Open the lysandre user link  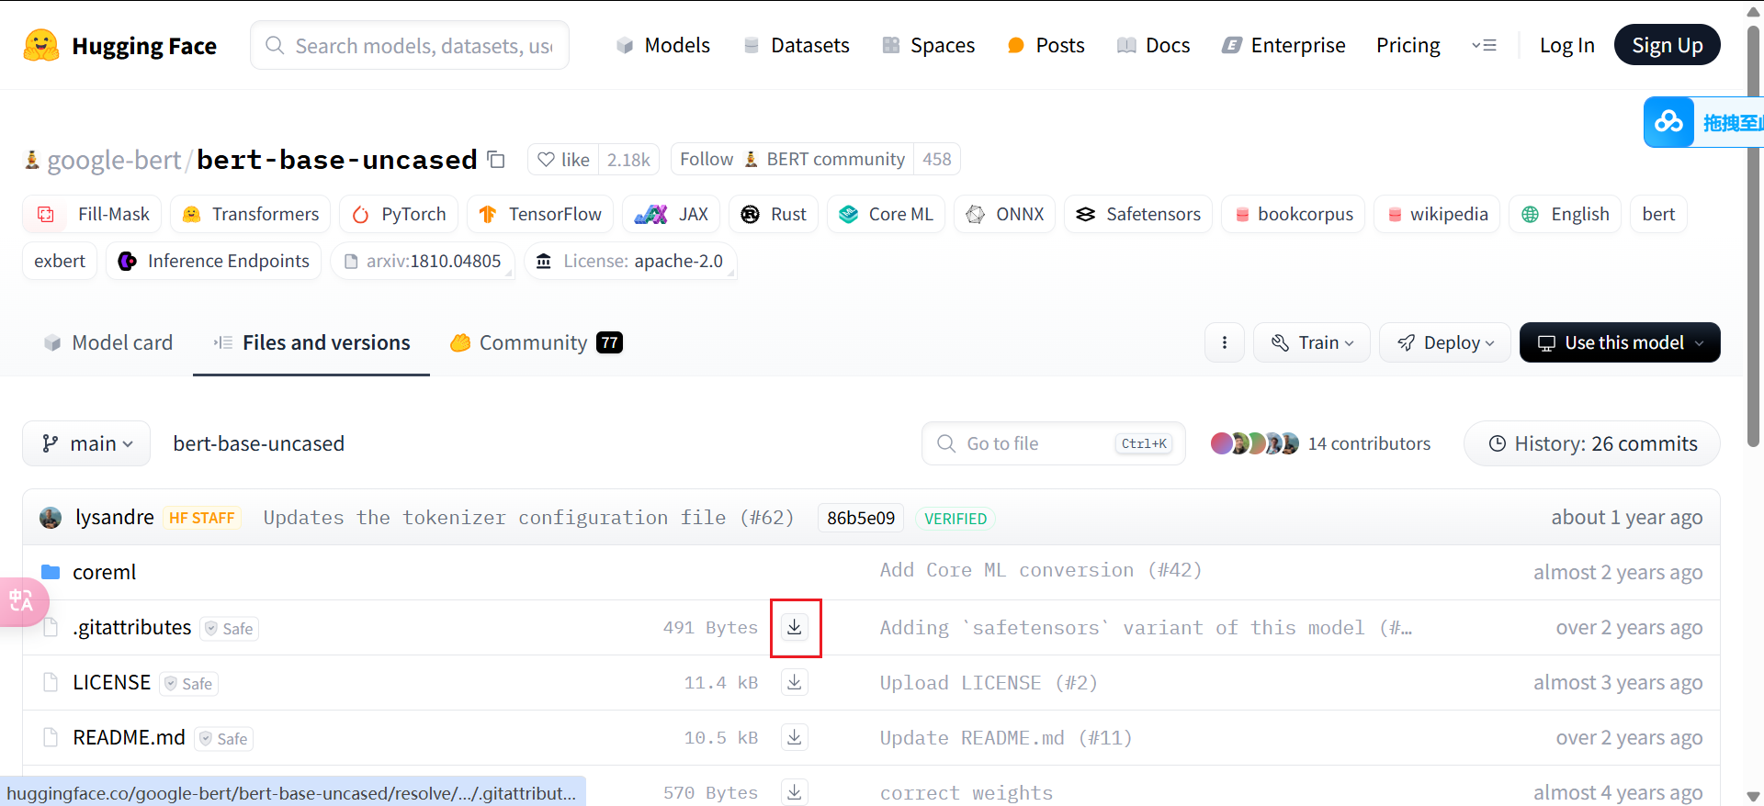tap(115, 517)
